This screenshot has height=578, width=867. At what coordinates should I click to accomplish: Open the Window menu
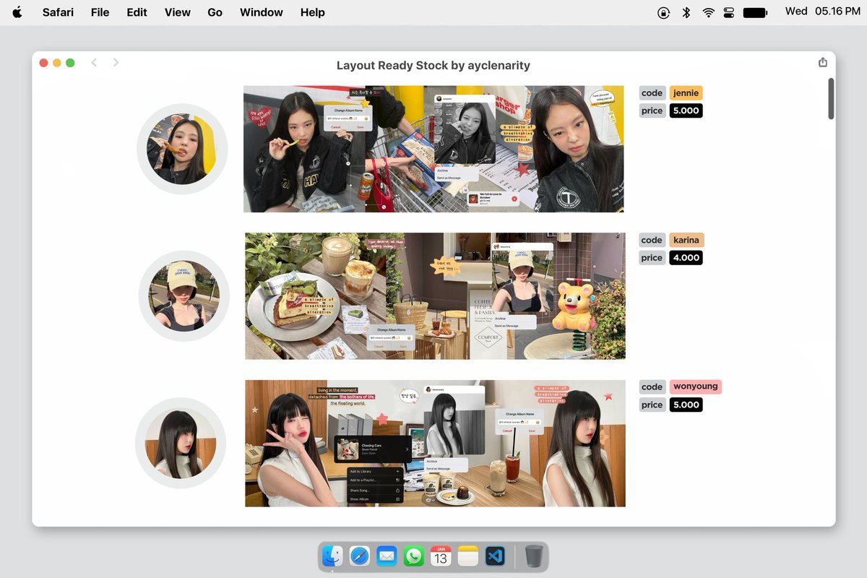point(262,12)
